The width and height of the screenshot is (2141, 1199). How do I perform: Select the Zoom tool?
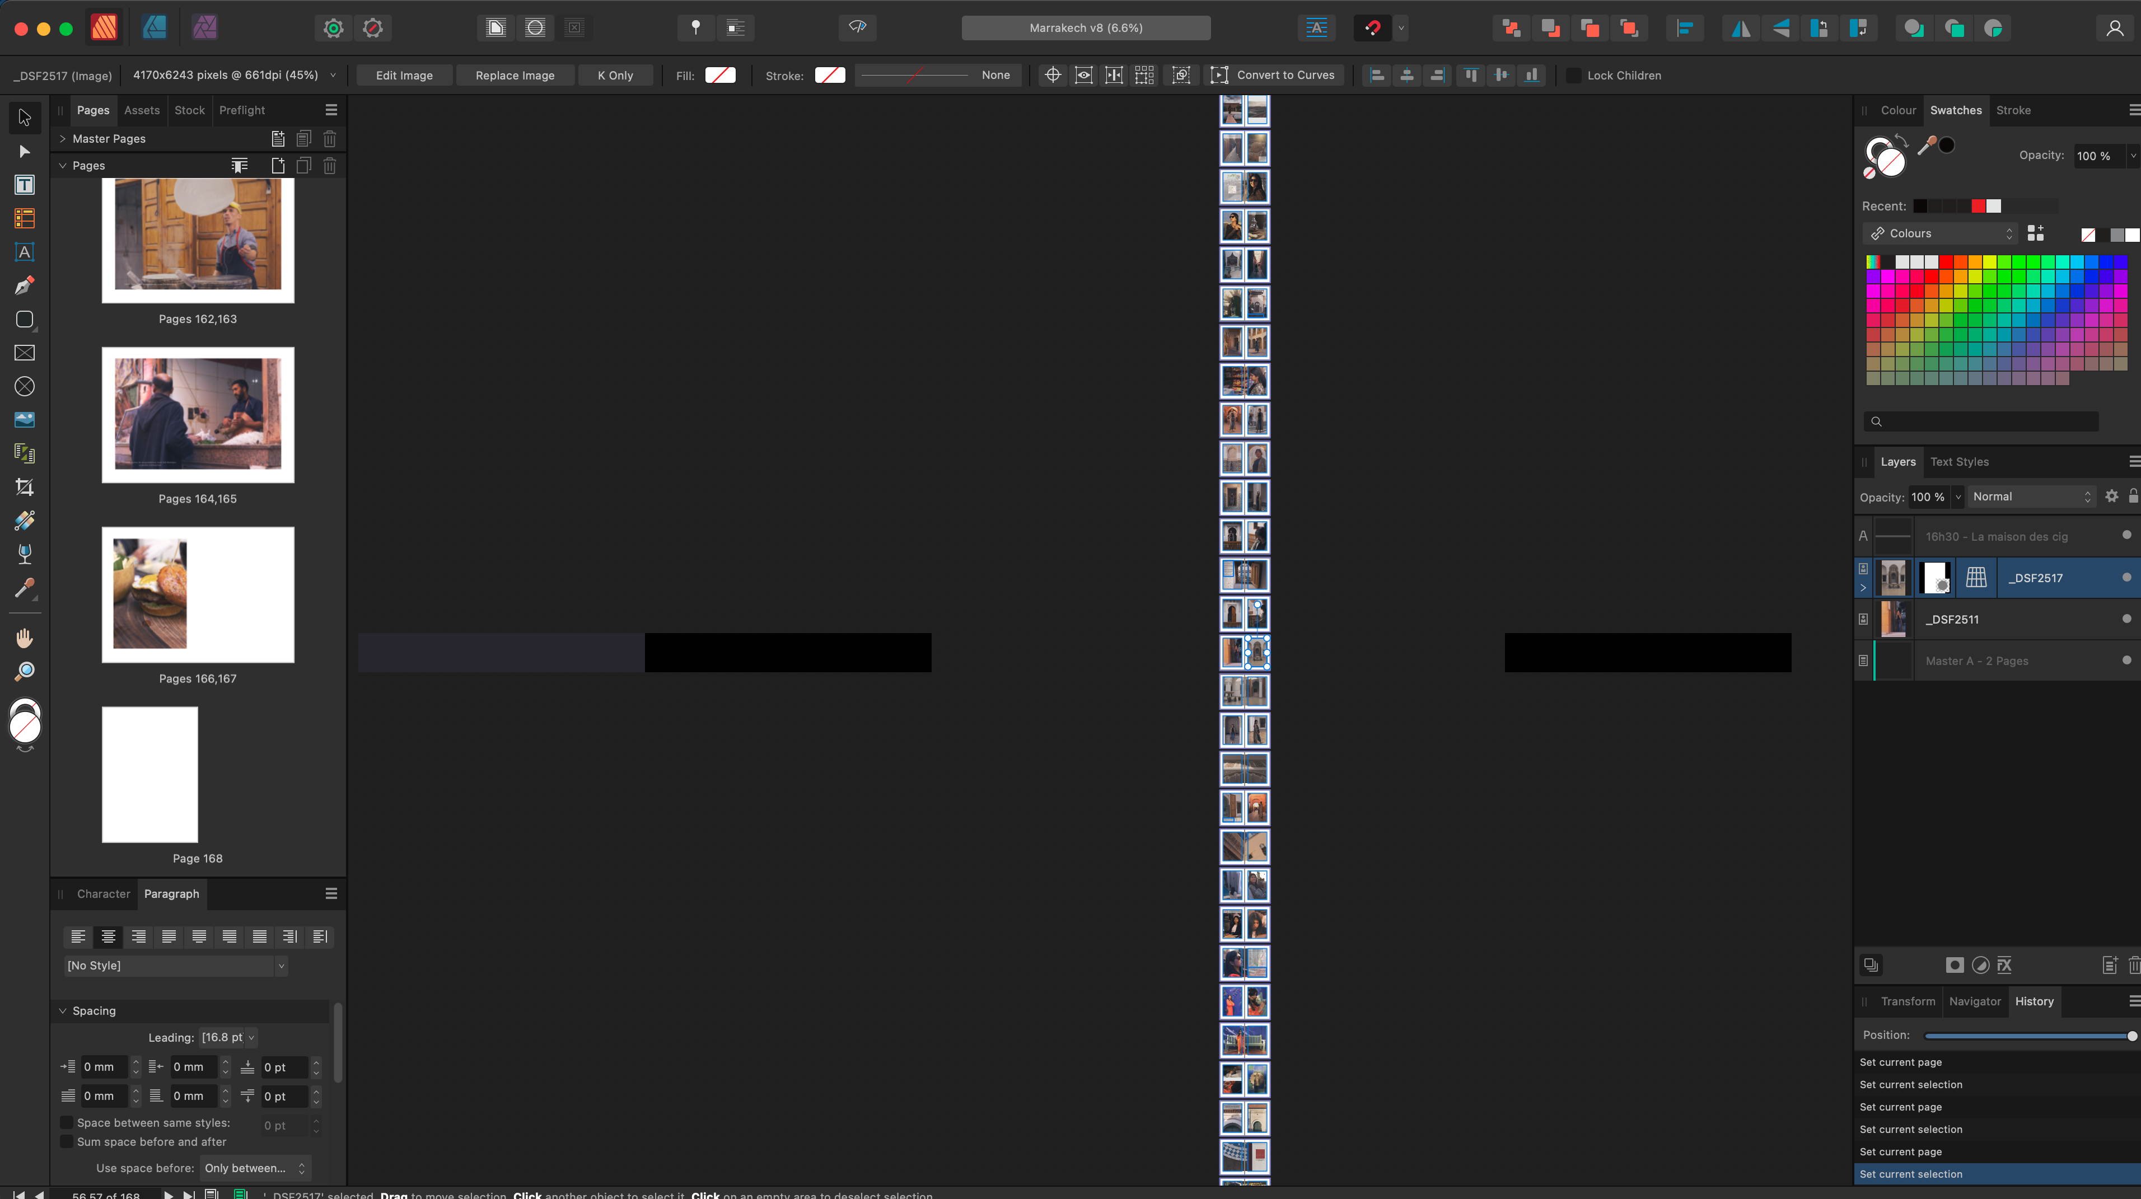click(24, 671)
